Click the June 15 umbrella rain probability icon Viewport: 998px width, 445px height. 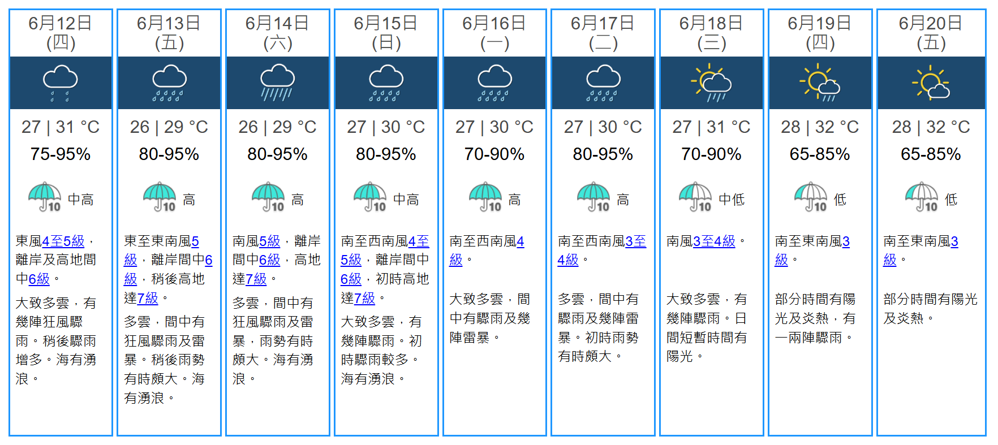[x=370, y=197]
